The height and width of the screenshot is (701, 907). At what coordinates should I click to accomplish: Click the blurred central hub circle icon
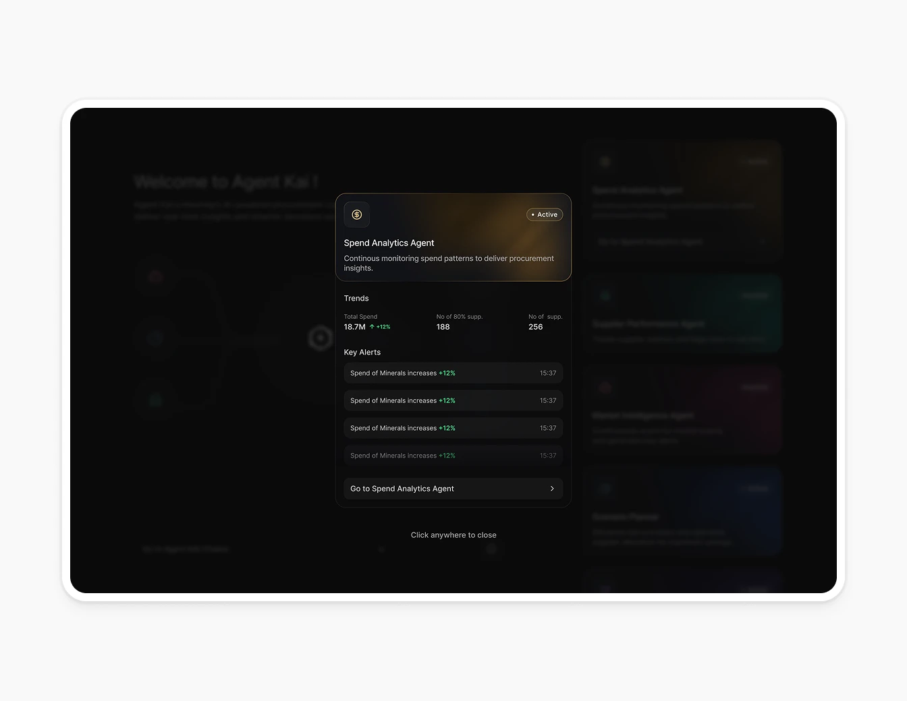321,338
